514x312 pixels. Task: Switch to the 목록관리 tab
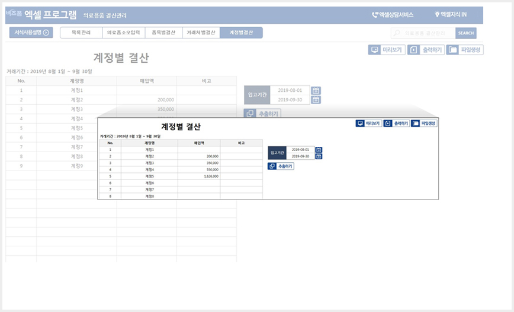(81, 33)
